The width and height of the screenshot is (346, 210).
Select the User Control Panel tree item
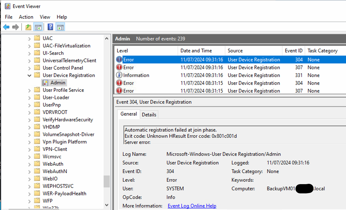click(x=63, y=68)
